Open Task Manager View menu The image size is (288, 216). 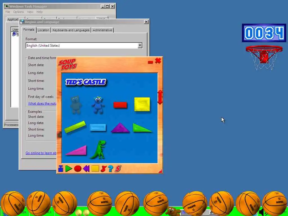30,12
